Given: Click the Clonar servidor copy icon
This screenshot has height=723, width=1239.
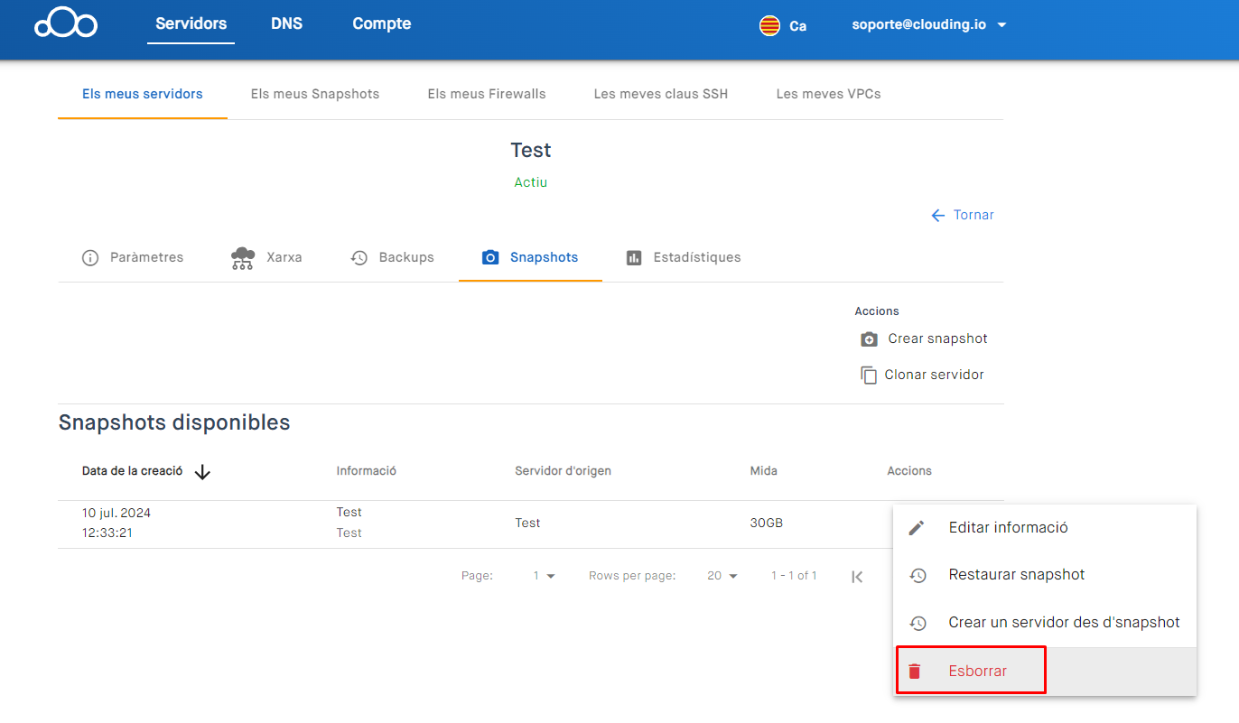Looking at the screenshot, I should pyautogui.click(x=869, y=375).
